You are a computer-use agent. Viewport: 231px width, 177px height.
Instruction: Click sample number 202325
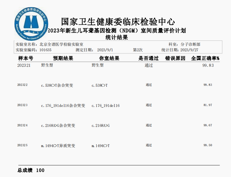22,145
